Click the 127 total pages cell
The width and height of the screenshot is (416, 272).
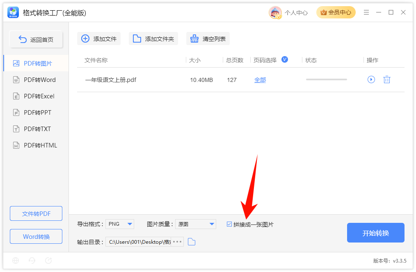tap(232, 80)
